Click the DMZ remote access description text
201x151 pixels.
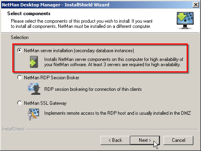[118, 113]
